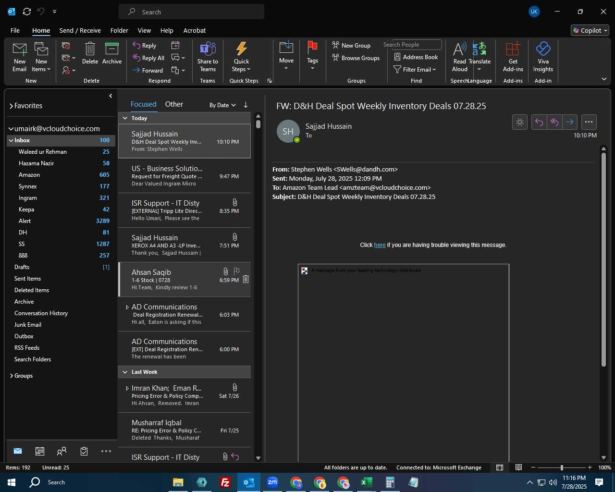615x492 pixels.
Task: Click the Get Add-ins icon
Action: click(x=513, y=49)
